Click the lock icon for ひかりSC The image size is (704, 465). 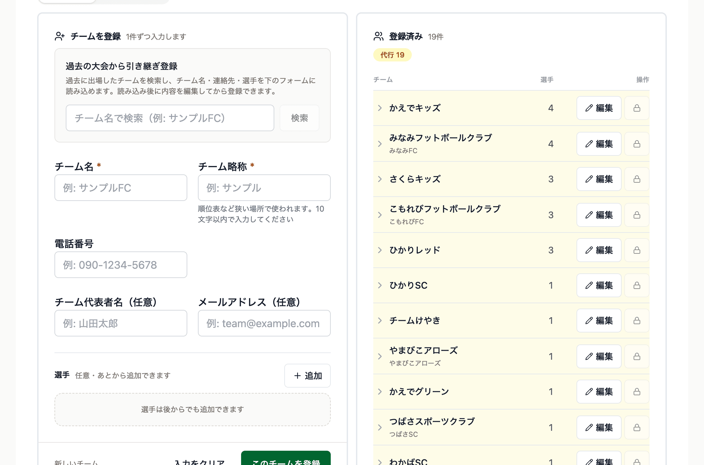(x=637, y=285)
